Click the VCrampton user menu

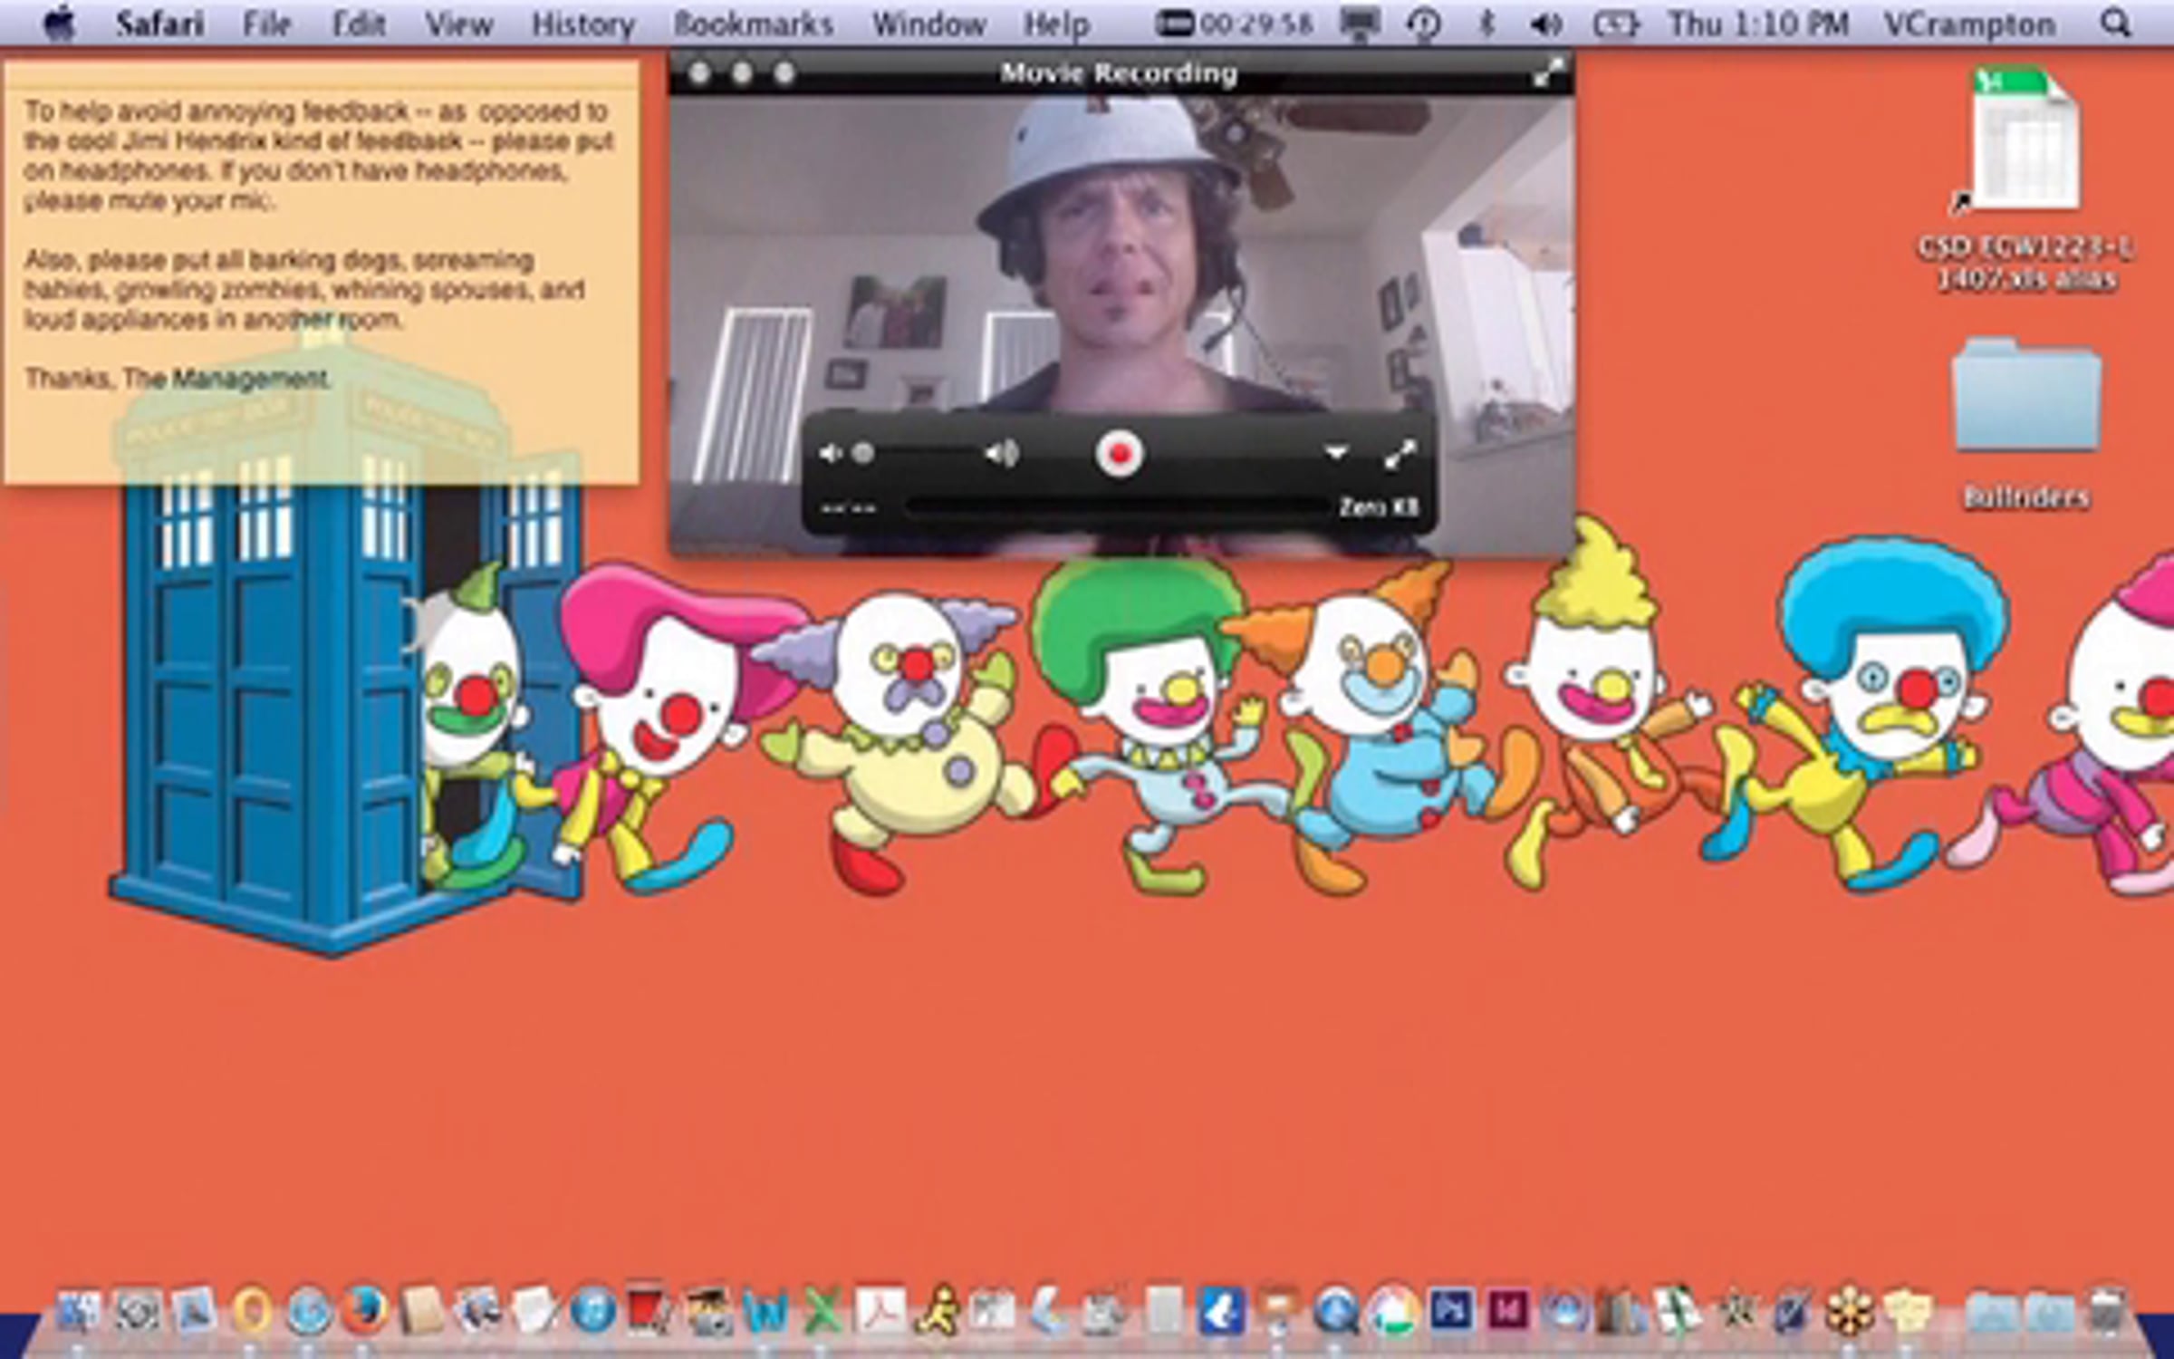[x=1969, y=24]
